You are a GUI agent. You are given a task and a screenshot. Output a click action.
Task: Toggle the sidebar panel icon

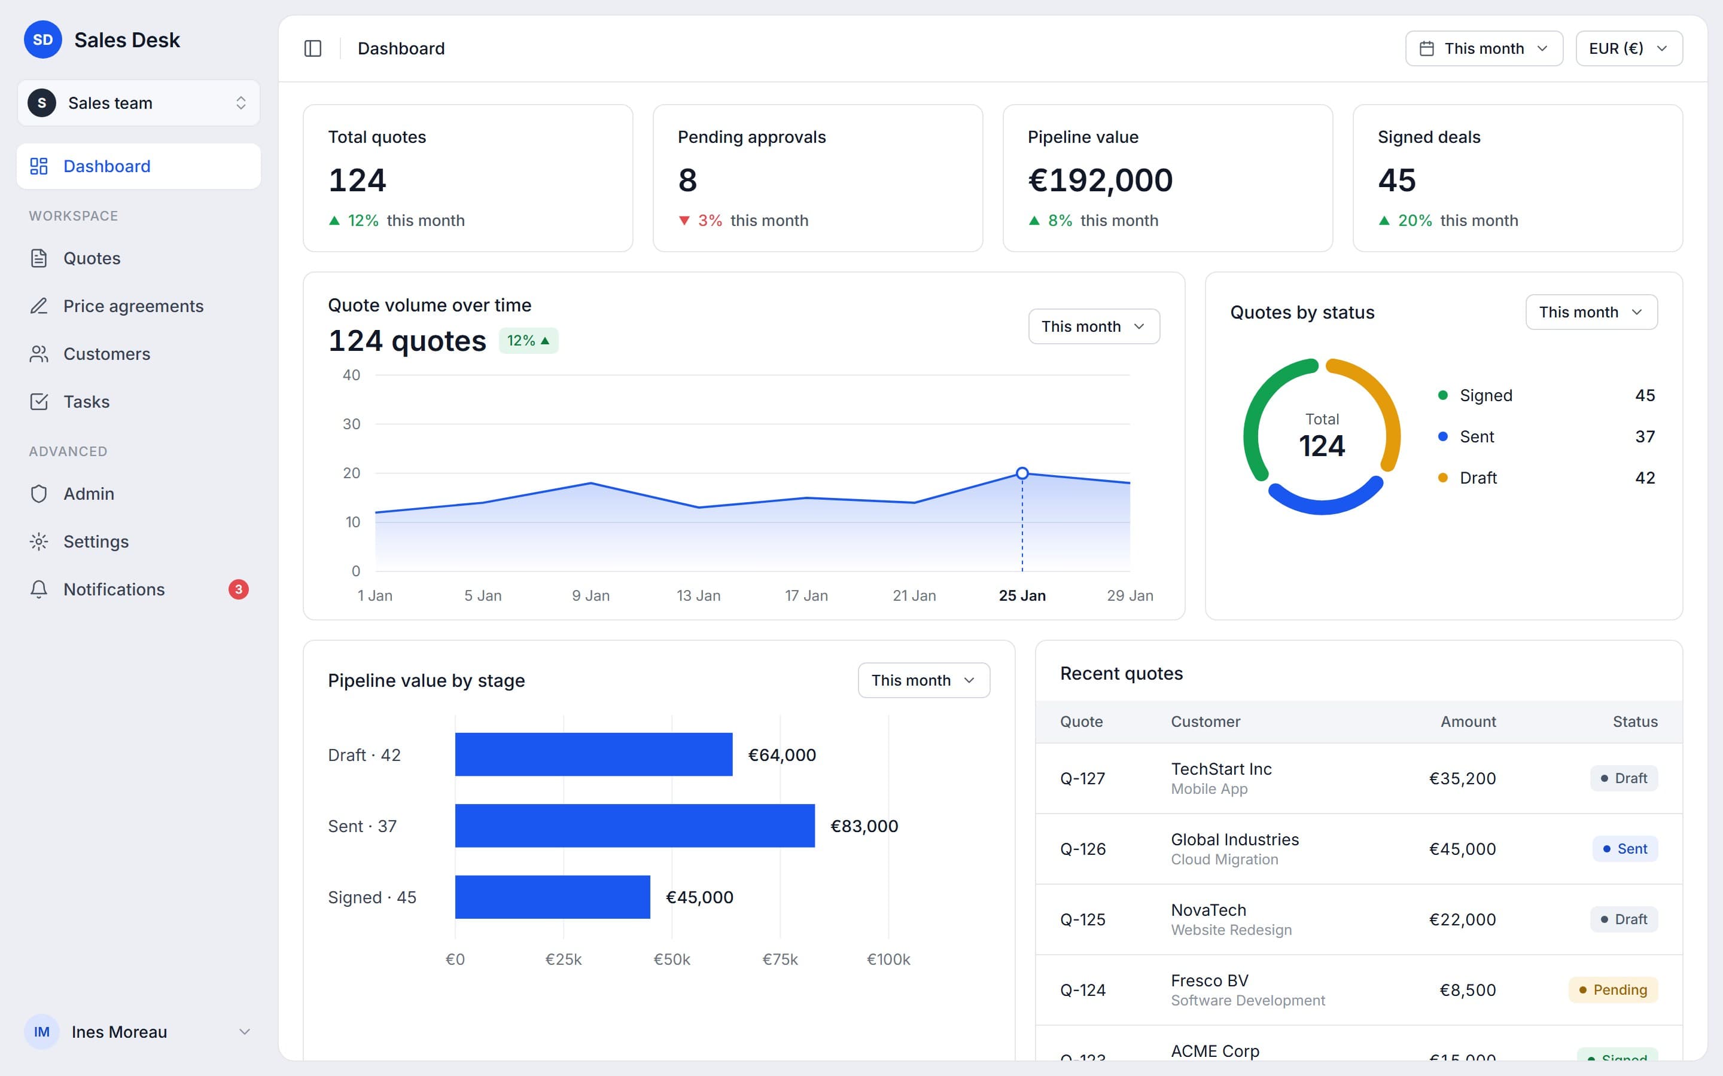(312, 48)
